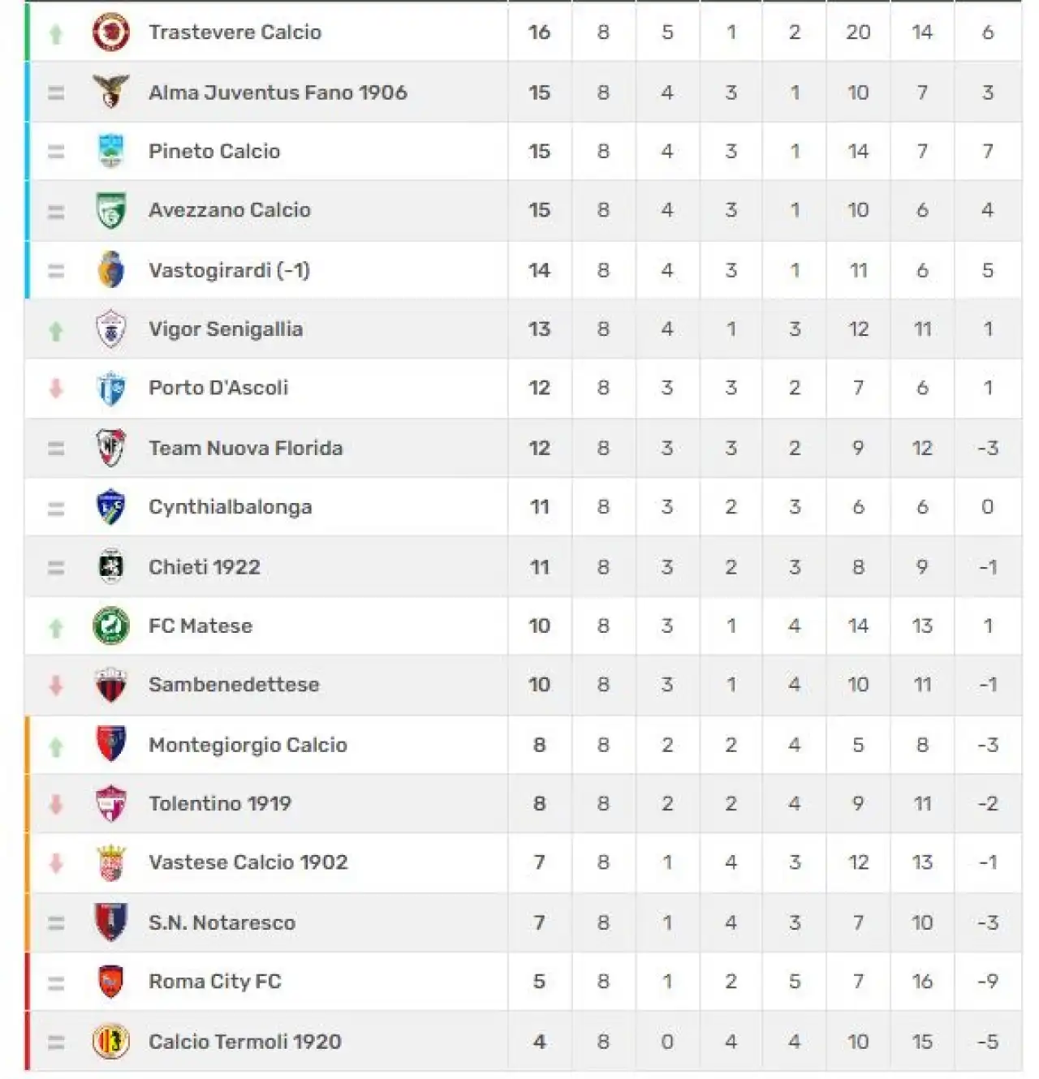Viewport: 1039px width, 1079px height.
Task: Click red down arrow beside Tolentino 1919
Action: click(56, 804)
